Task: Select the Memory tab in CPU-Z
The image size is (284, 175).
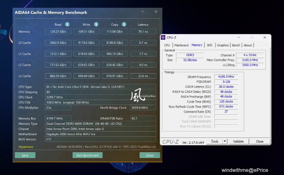Action: pos(197,45)
